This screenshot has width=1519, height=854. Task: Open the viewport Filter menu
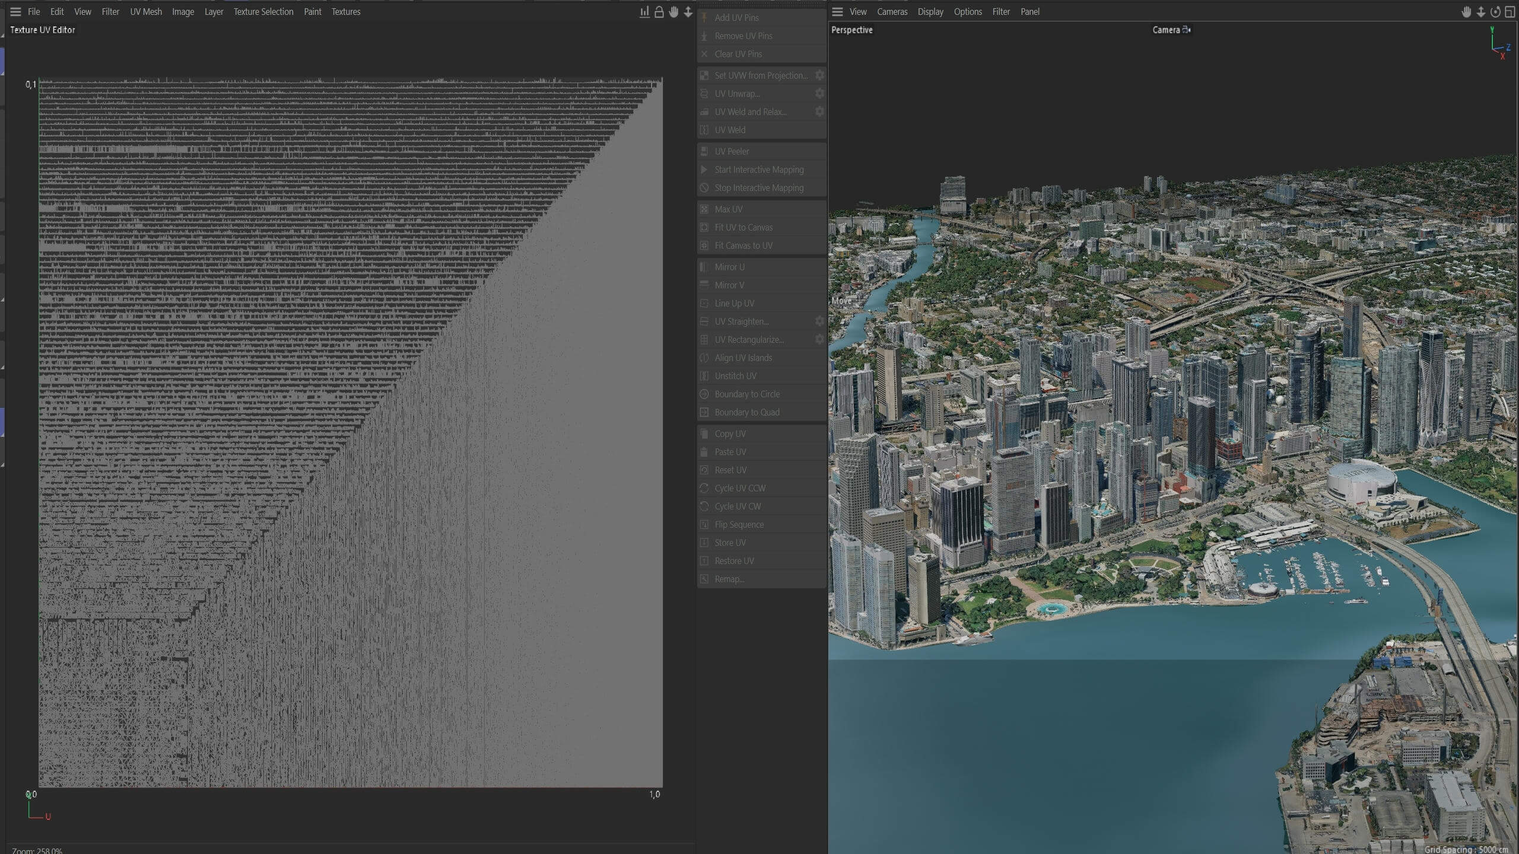(1001, 12)
